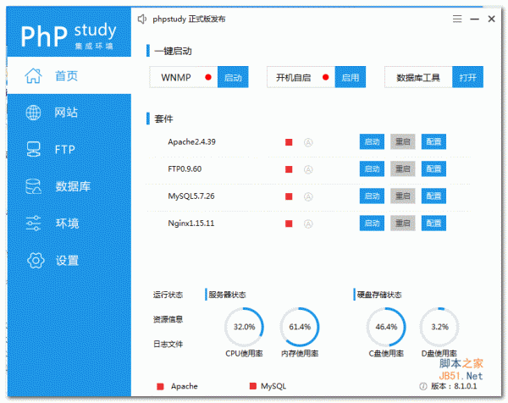Start FTP0.9.60 with 启动 button
Viewport: 508px width, 403px height.
[372, 168]
